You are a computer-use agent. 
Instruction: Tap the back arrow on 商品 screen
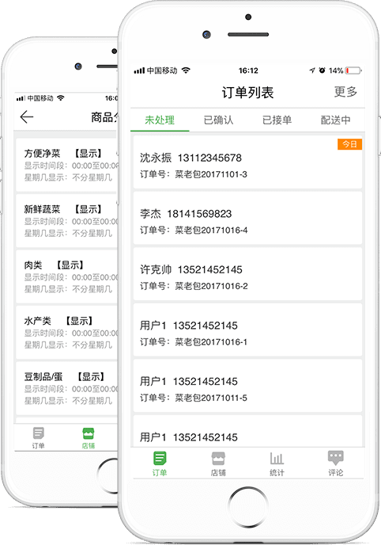[x=27, y=116]
